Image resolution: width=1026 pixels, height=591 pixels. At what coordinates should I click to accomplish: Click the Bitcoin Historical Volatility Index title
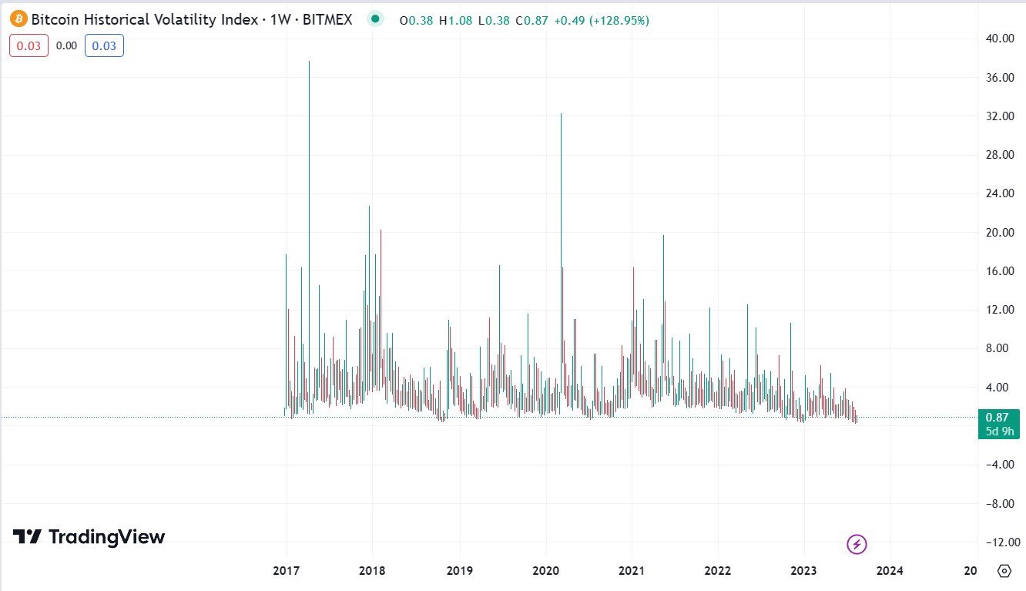(x=145, y=20)
